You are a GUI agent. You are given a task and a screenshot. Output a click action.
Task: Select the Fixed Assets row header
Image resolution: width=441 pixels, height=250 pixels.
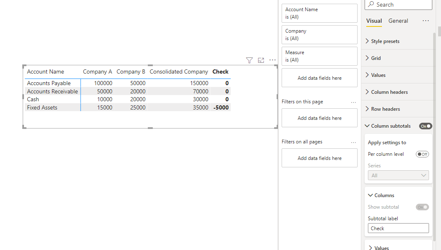[42, 107]
